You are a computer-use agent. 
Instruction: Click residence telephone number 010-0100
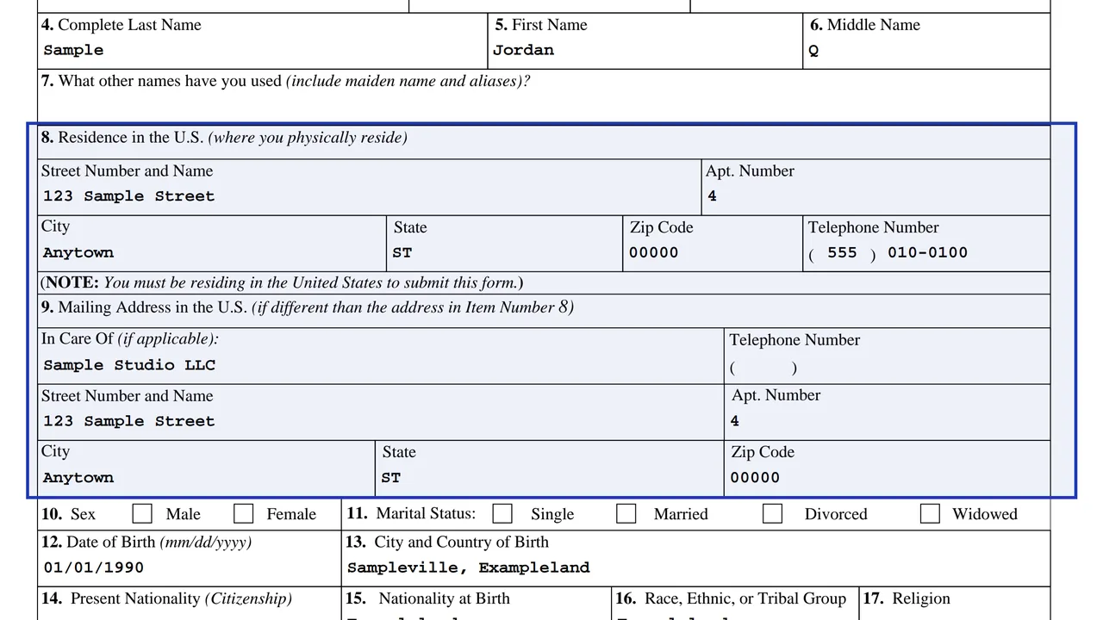point(927,253)
